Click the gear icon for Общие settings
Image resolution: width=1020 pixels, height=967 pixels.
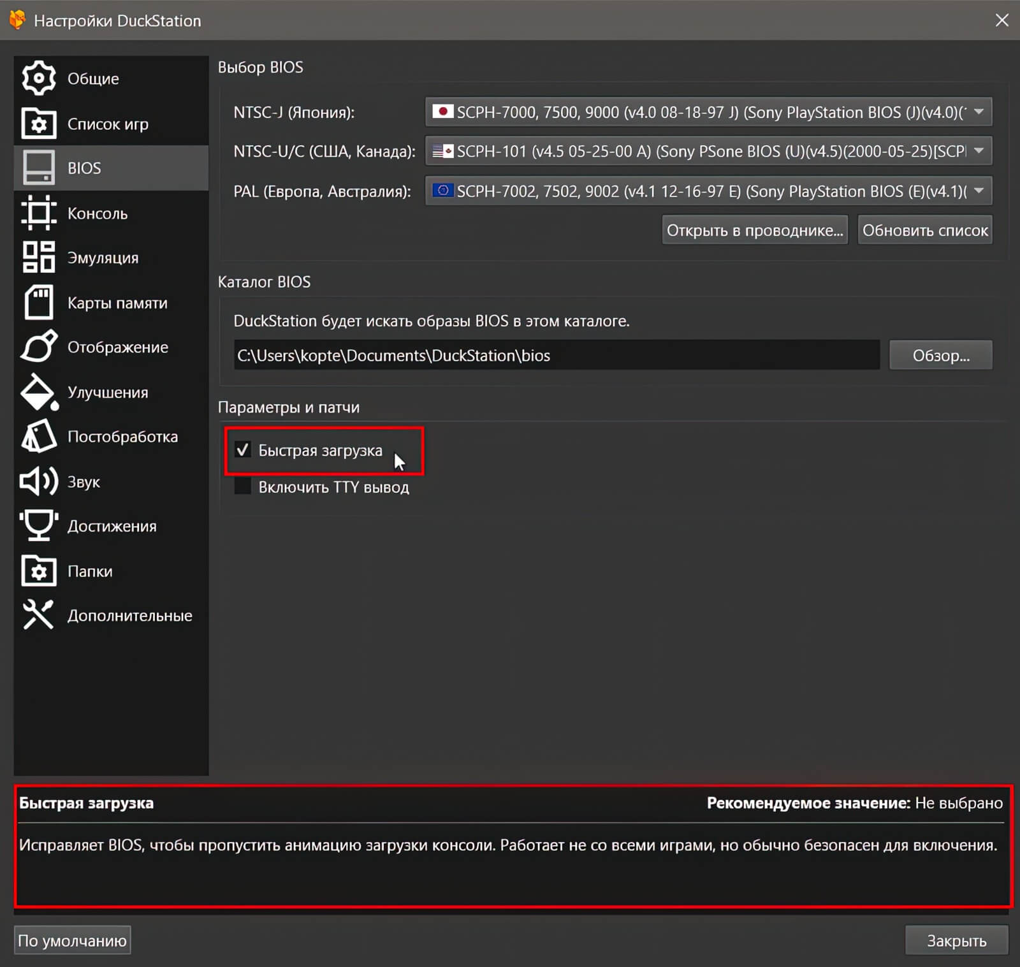39,78
